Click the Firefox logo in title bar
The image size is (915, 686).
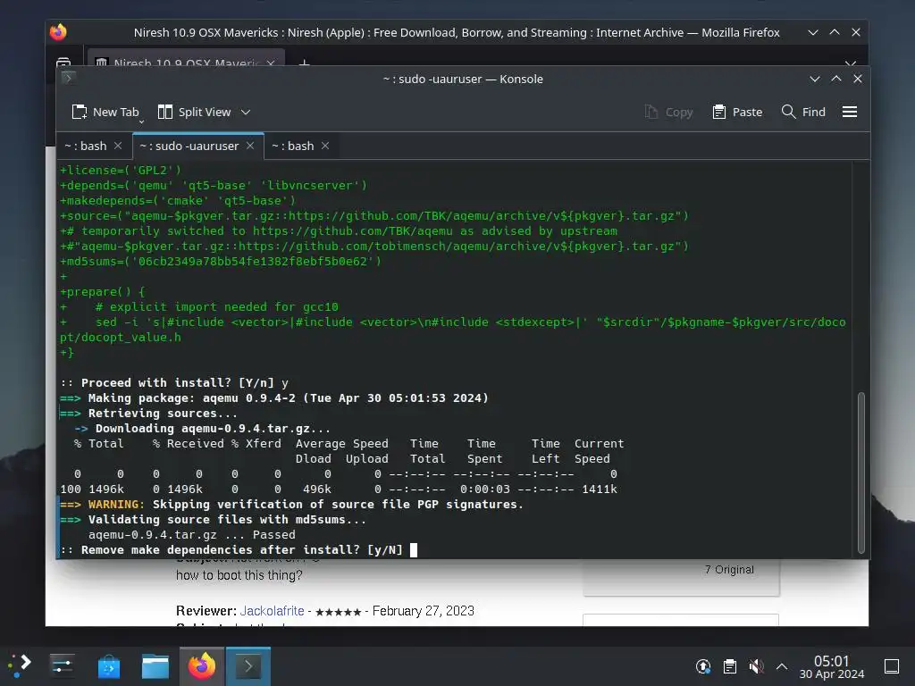(58, 32)
